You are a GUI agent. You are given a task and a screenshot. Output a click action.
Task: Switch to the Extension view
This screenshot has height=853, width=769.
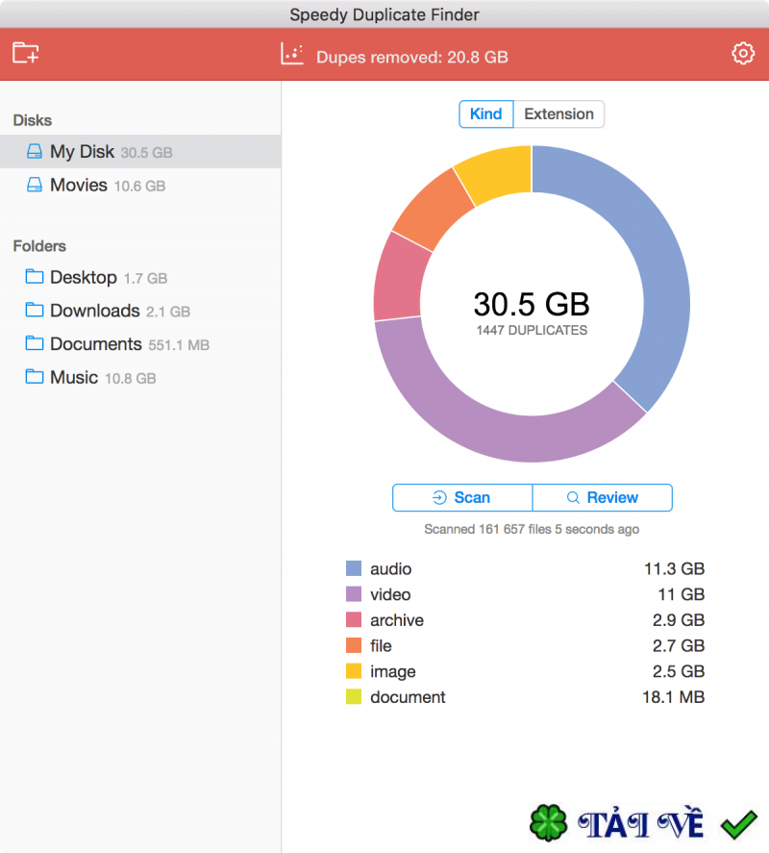559,113
